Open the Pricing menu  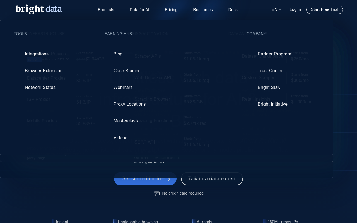[171, 10]
